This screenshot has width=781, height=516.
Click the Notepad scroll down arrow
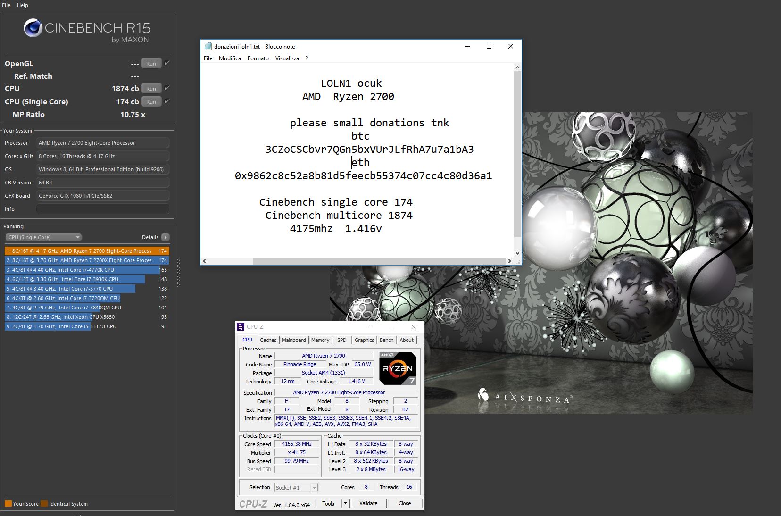[x=517, y=253]
